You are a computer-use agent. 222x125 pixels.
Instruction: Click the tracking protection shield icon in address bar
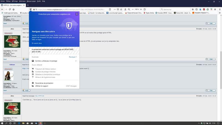pos(31,9)
